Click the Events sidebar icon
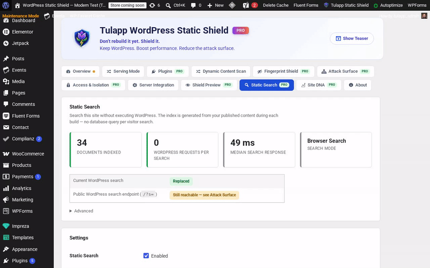 (x=6, y=70)
